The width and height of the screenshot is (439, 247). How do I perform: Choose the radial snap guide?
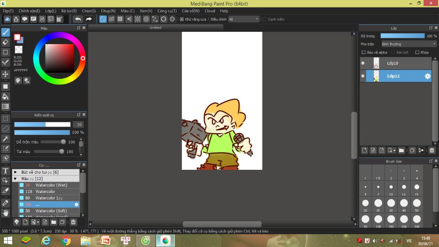tap(138, 19)
